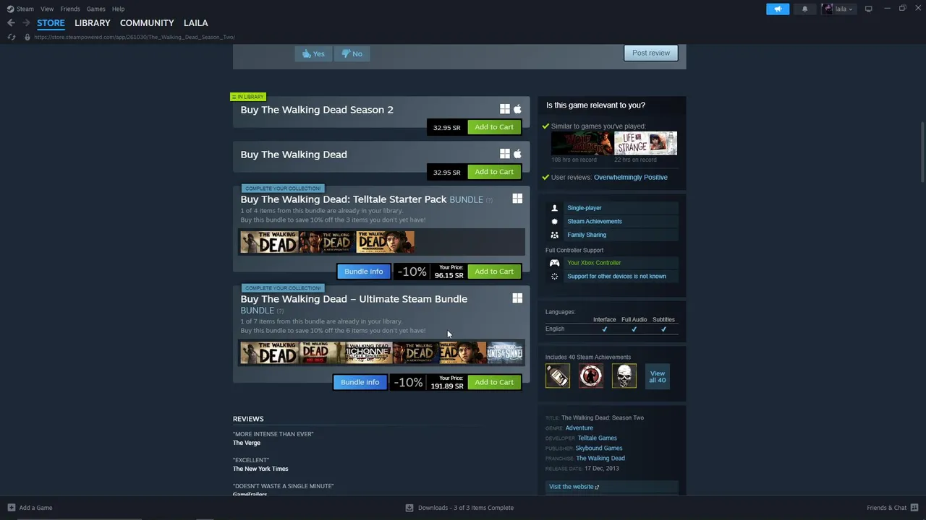The image size is (926, 520).
Task: Open the Games menu
Action: tap(96, 9)
